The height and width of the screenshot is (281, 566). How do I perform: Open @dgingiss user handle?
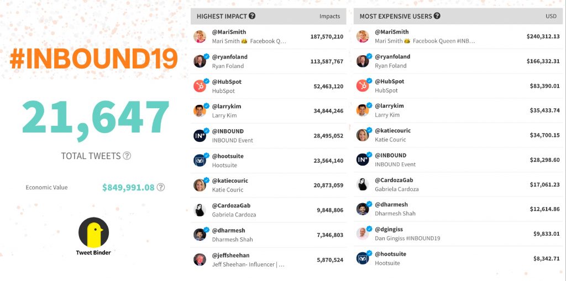389,229
